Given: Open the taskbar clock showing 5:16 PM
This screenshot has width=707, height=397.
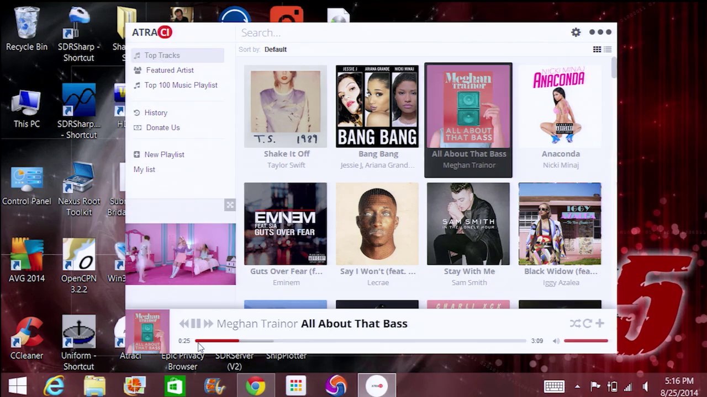Looking at the screenshot, I should click(679, 386).
